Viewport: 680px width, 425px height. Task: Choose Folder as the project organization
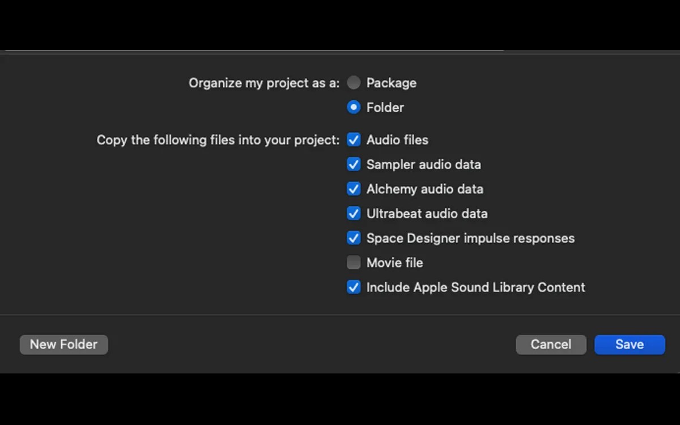[353, 107]
